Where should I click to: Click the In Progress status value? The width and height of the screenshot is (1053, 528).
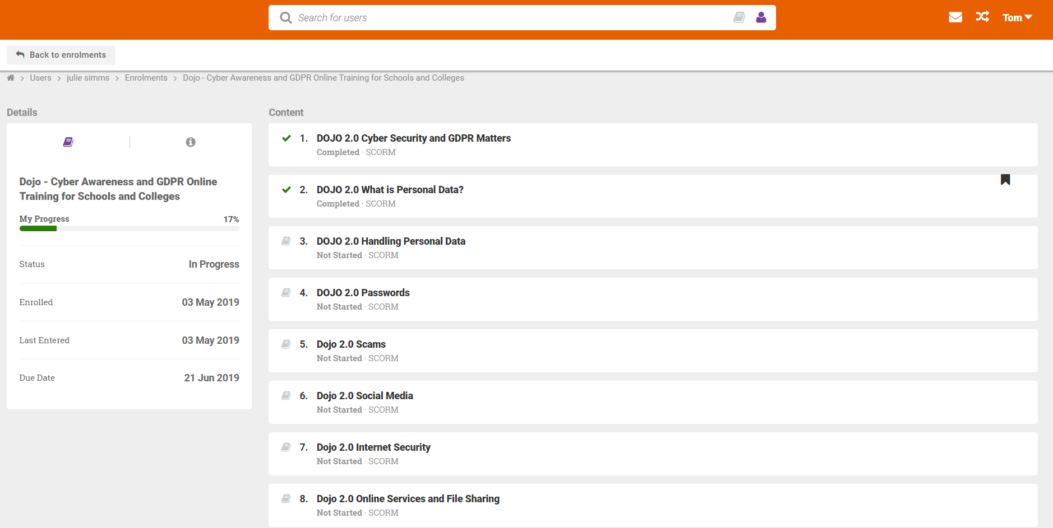point(214,264)
